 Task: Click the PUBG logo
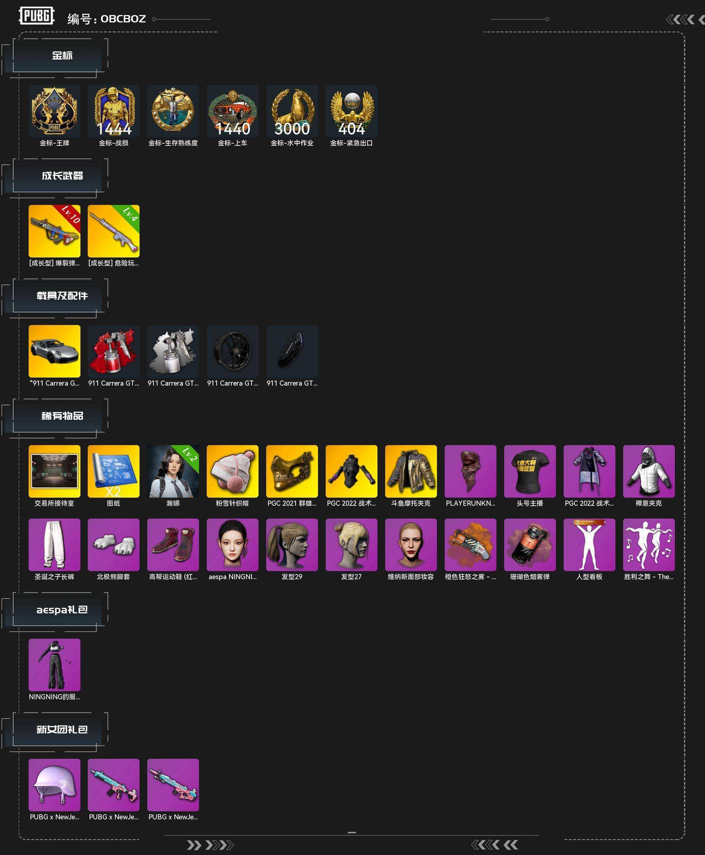(37, 16)
